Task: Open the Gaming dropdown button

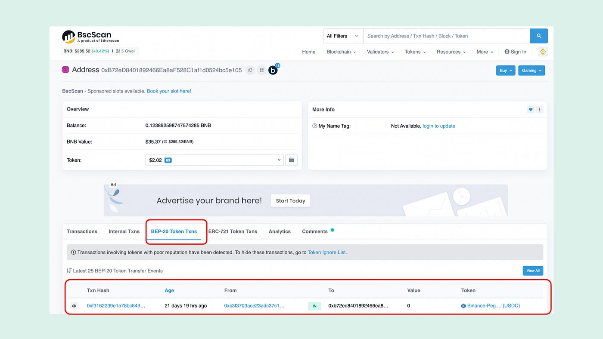Action: [532, 71]
